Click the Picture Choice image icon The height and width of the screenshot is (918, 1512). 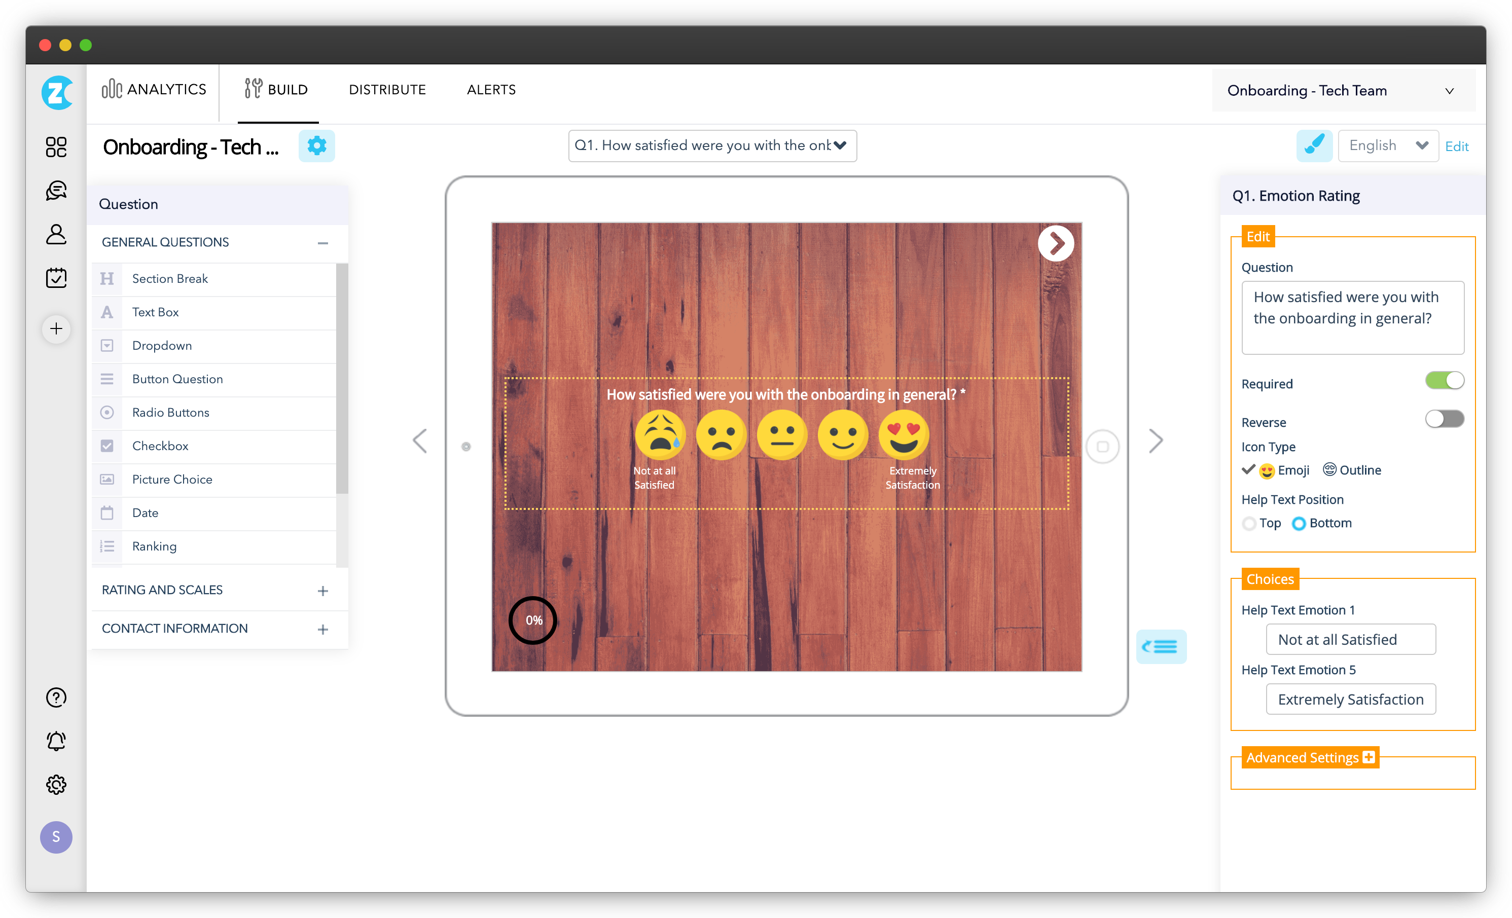pos(107,479)
